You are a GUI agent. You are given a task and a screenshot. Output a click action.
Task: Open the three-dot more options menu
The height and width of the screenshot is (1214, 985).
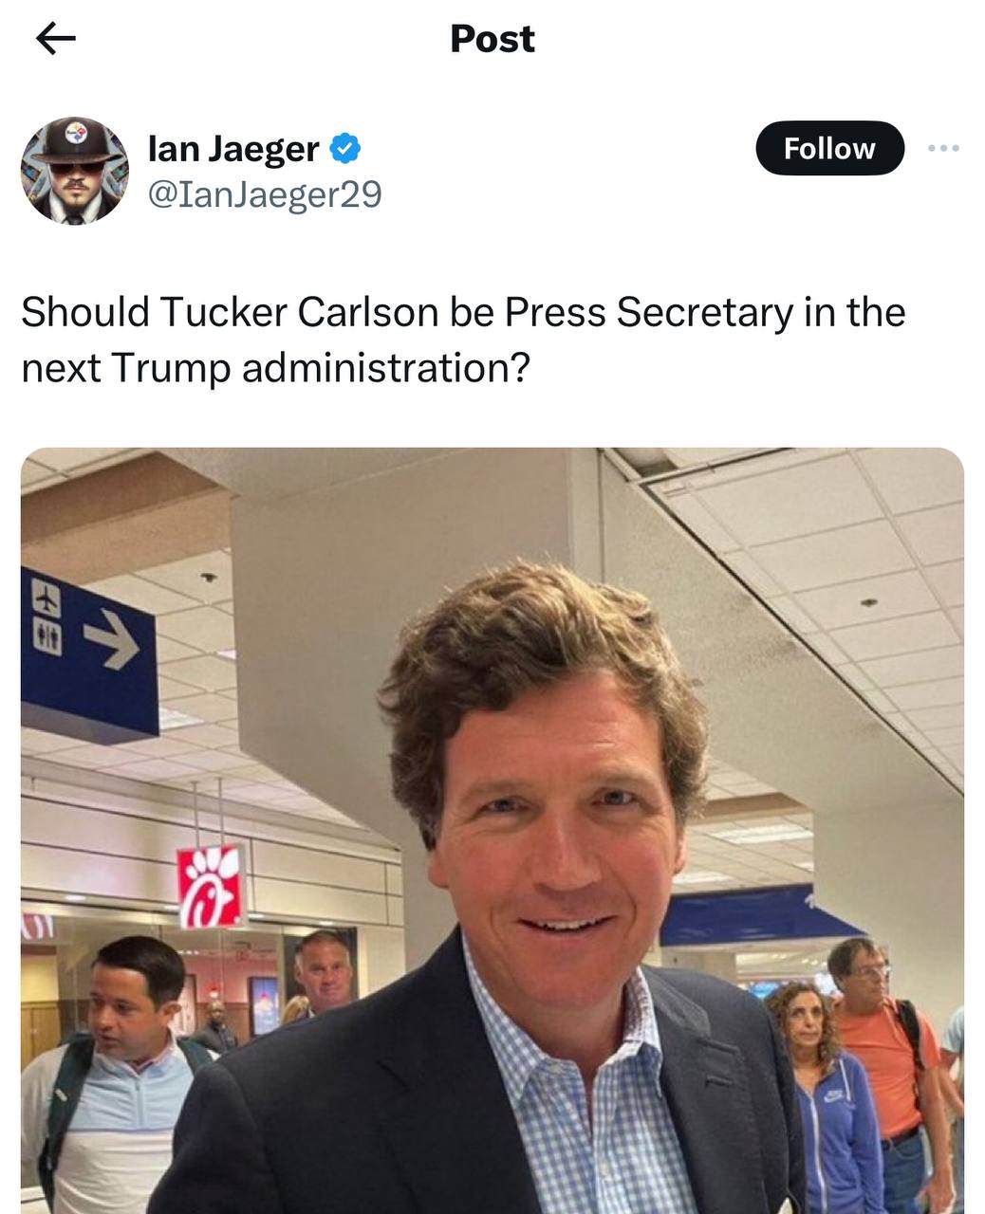coord(943,148)
